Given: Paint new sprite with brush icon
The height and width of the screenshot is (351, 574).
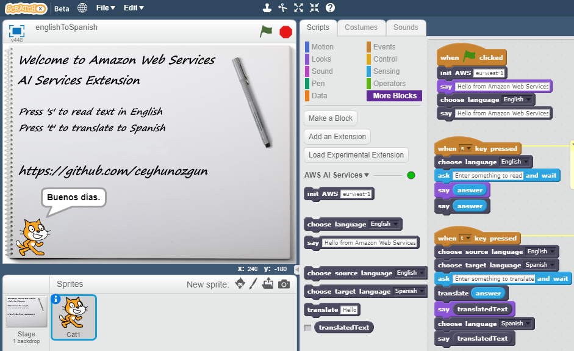Looking at the screenshot, I should [253, 284].
